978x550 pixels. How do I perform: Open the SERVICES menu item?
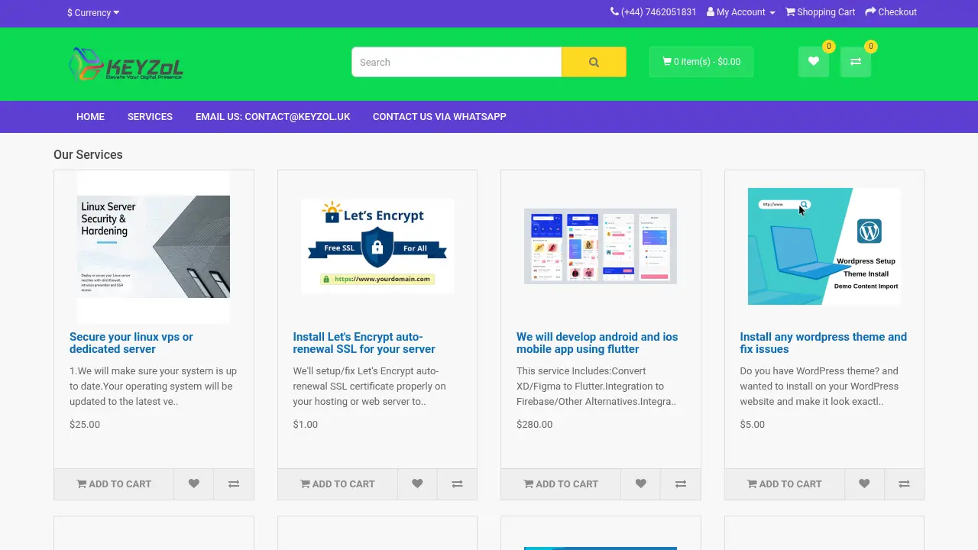click(x=150, y=117)
